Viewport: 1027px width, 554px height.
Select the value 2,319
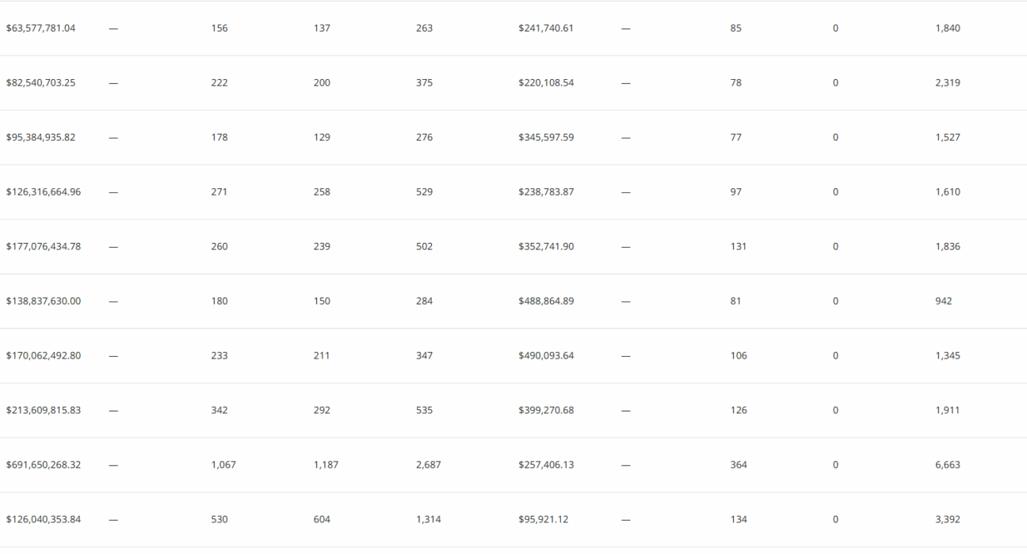pyautogui.click(x=948, y=83)
